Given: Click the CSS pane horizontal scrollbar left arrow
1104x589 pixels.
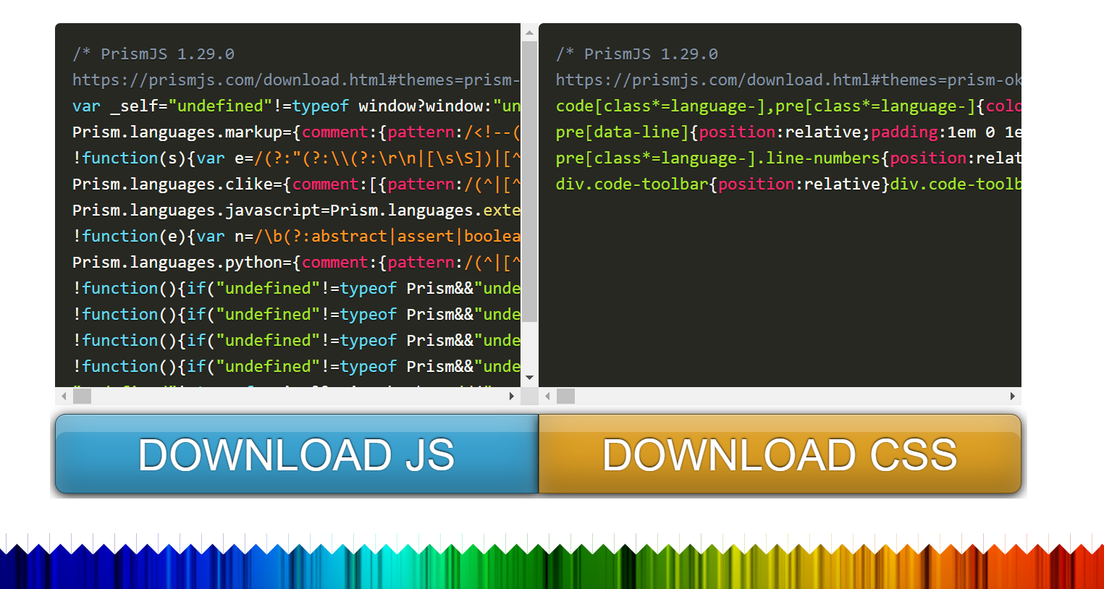Looking at the screenshot, I should [547, 396].
